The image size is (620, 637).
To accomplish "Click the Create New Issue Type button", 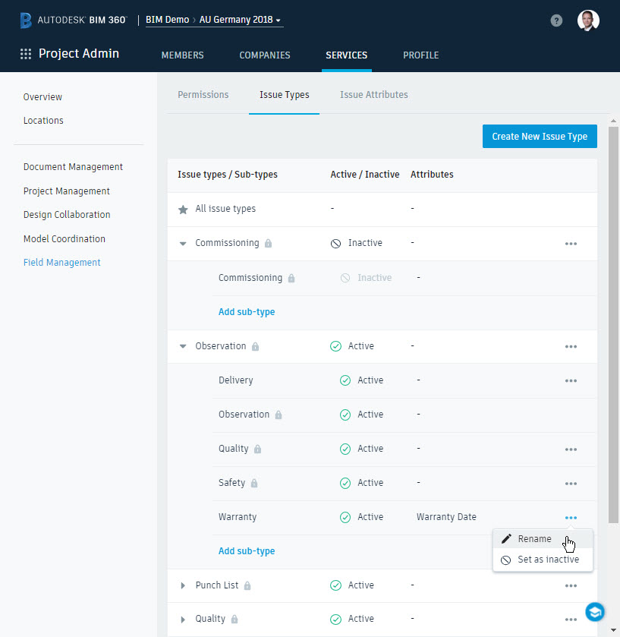I will click(539, 136).
